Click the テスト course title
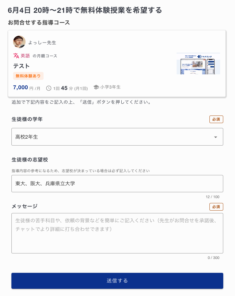 21,66
